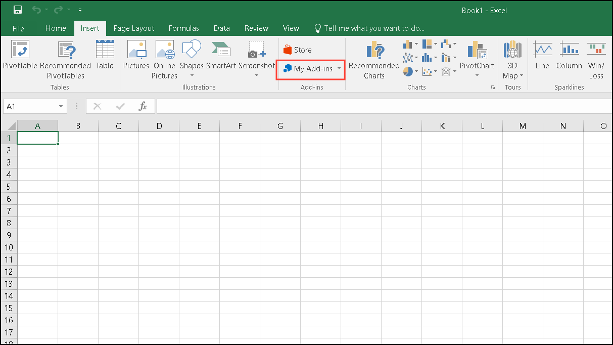Select row 12 header
The image size is (613, 345).
point(9,272)
